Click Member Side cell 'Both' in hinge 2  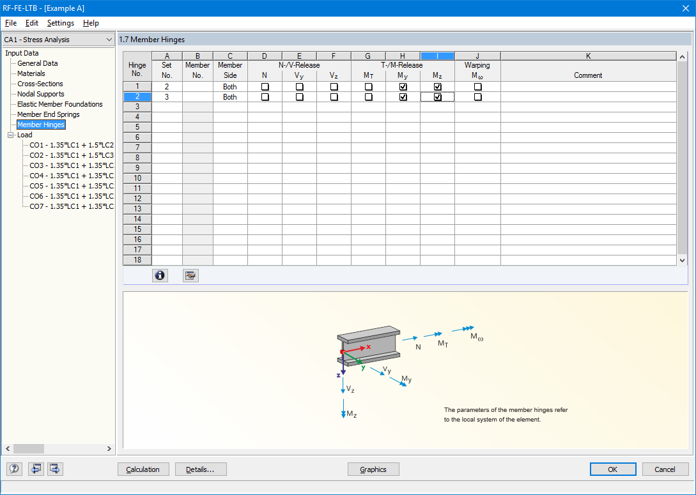[230, 96]
